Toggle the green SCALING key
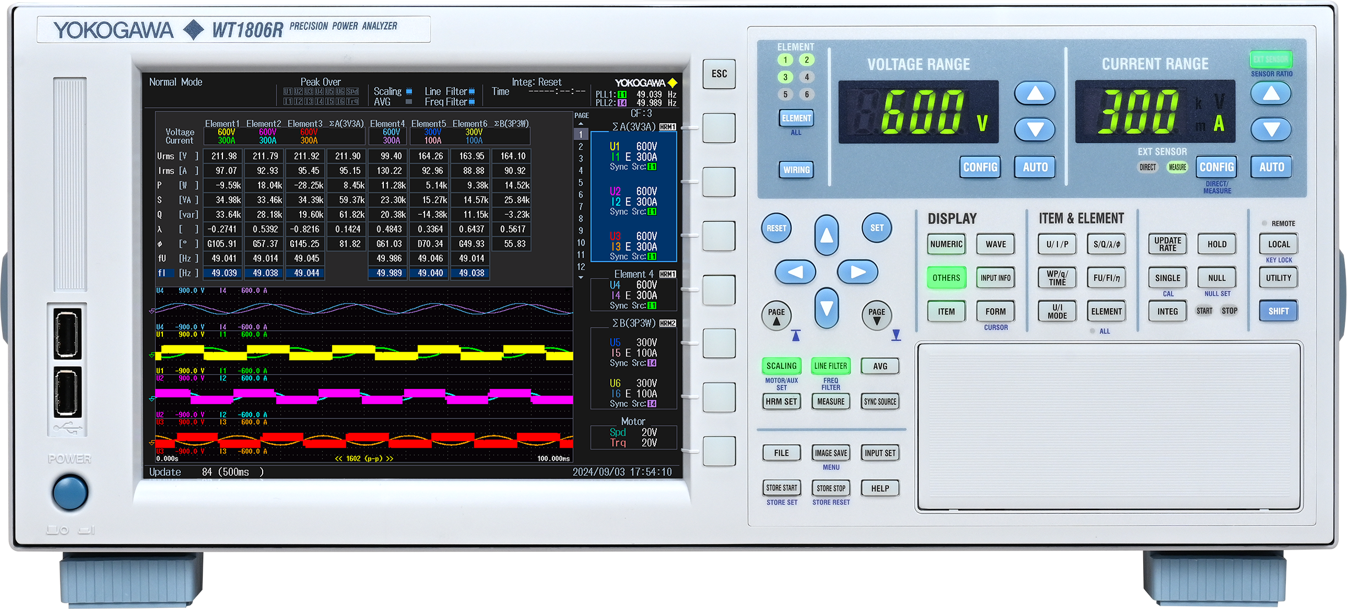This screenshot has height=609, width=1347. click(x=781, y=366)
